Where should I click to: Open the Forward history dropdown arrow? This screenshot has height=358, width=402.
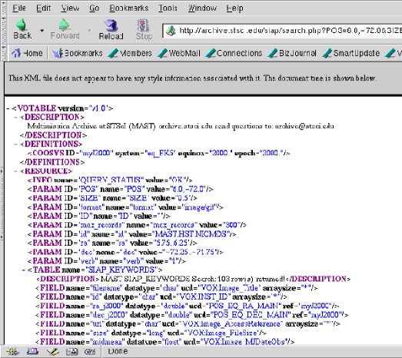click(x=89, y=31)
